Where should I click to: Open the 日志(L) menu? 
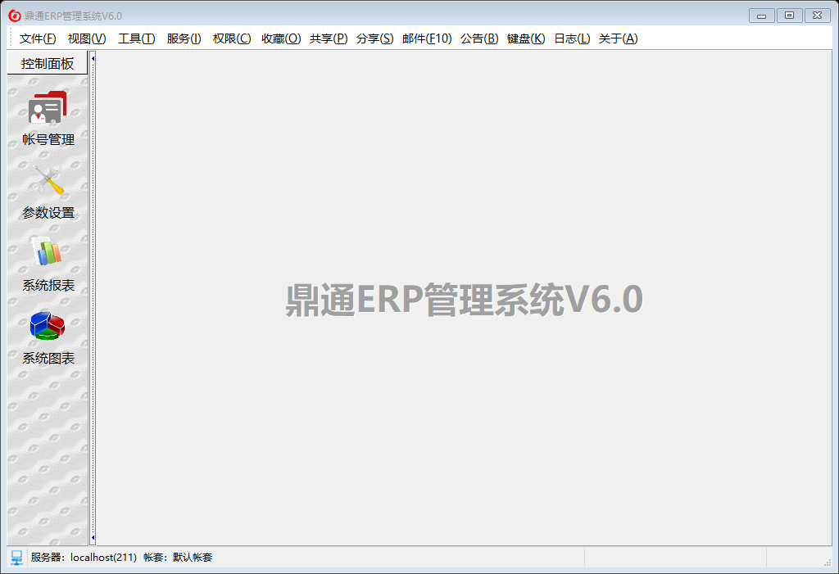[572, 38]
